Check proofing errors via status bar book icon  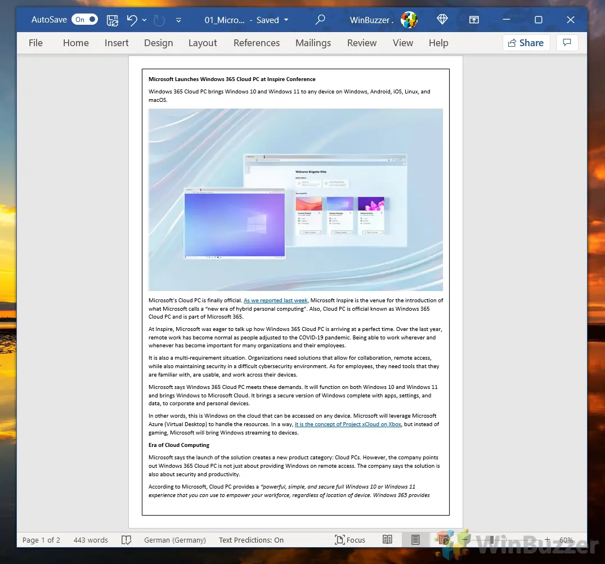coord(126,540)
